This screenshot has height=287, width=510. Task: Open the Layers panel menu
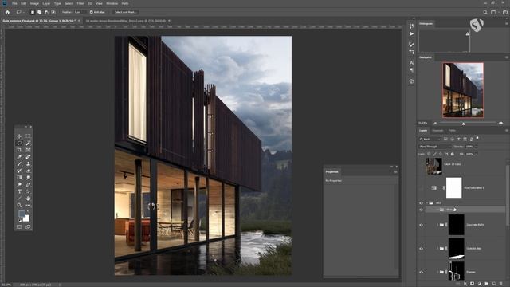tap(507, 131)
